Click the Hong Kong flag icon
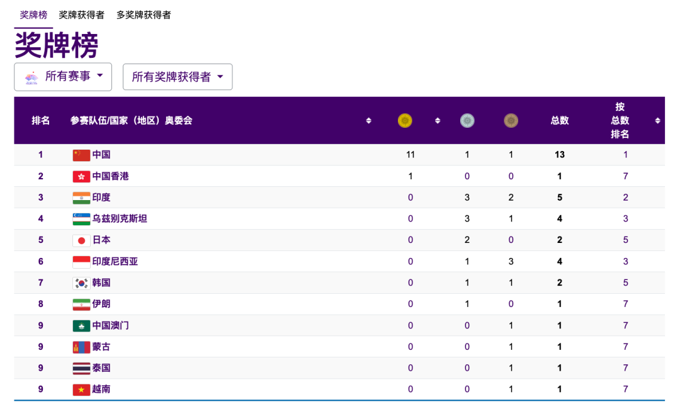680x409 pixels. coord(81,176)
